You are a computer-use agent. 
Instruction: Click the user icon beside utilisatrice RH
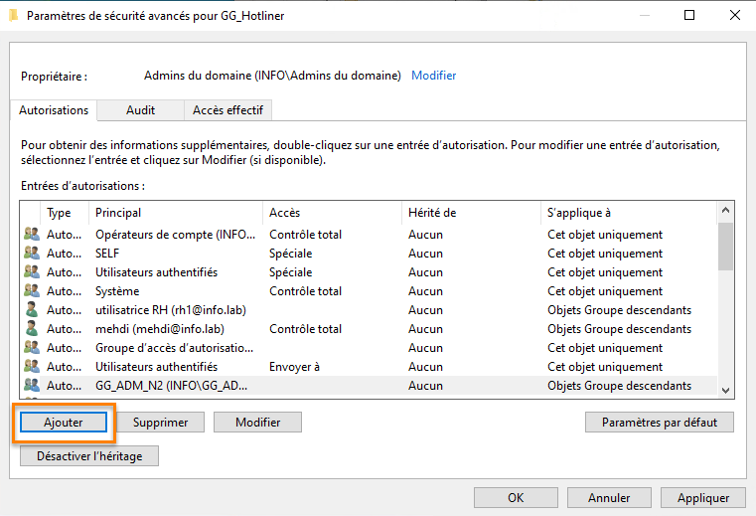(32, 310)
